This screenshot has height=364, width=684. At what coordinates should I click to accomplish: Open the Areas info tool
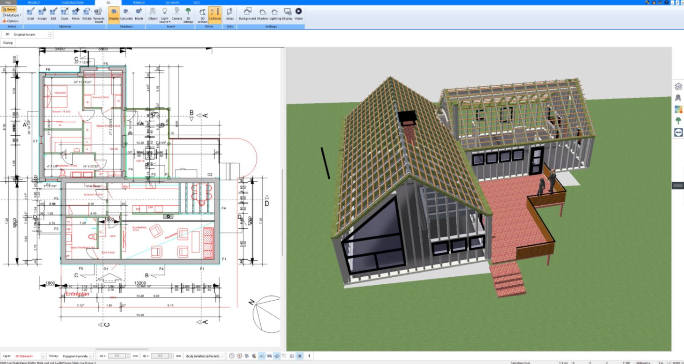pyautogui.click(x=230, y=14)
